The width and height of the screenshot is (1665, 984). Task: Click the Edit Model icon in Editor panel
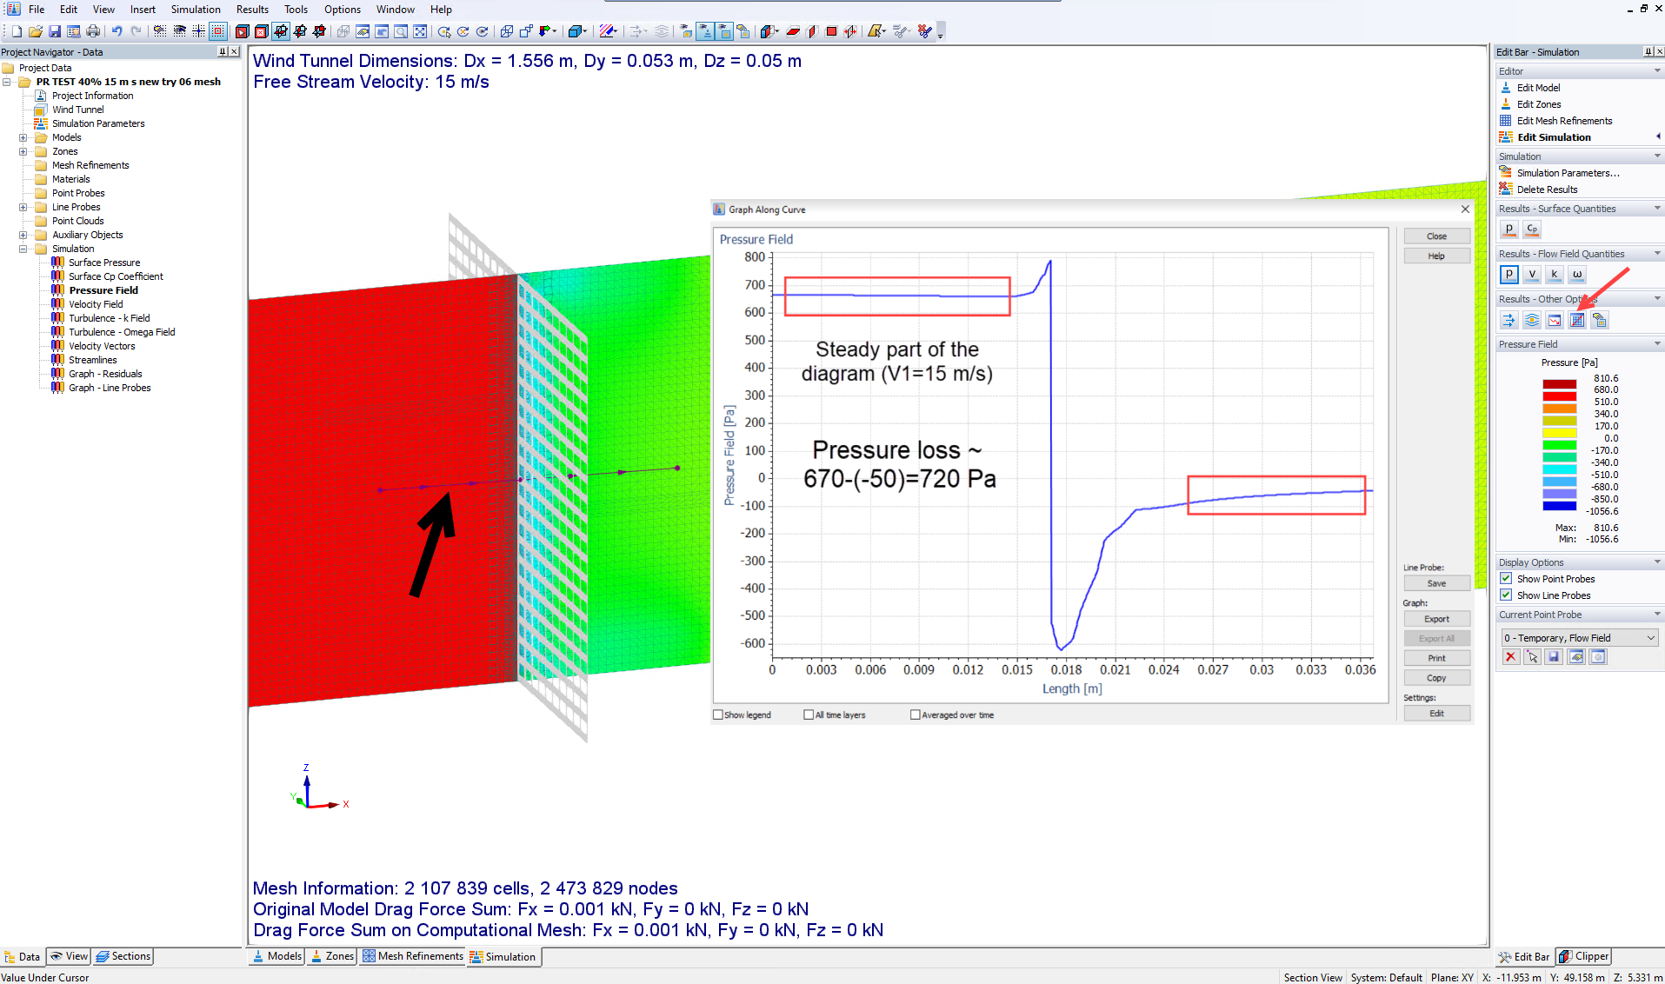point(1506,88)
